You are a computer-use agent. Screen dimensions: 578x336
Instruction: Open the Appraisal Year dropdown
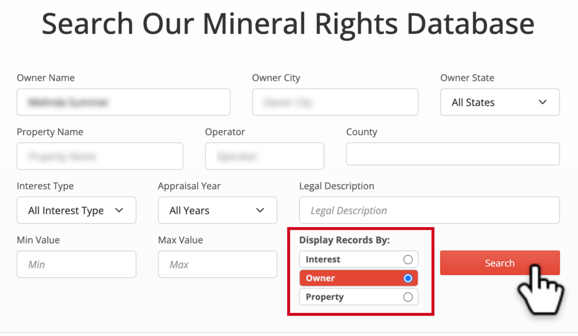(217, 210)
